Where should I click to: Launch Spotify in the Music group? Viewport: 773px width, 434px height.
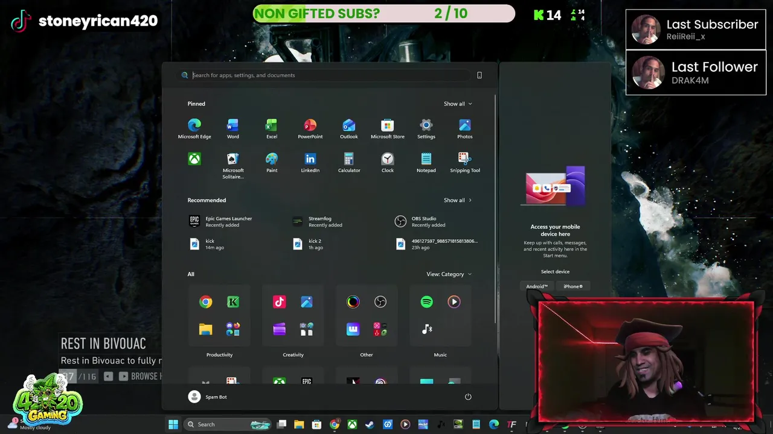427,302
